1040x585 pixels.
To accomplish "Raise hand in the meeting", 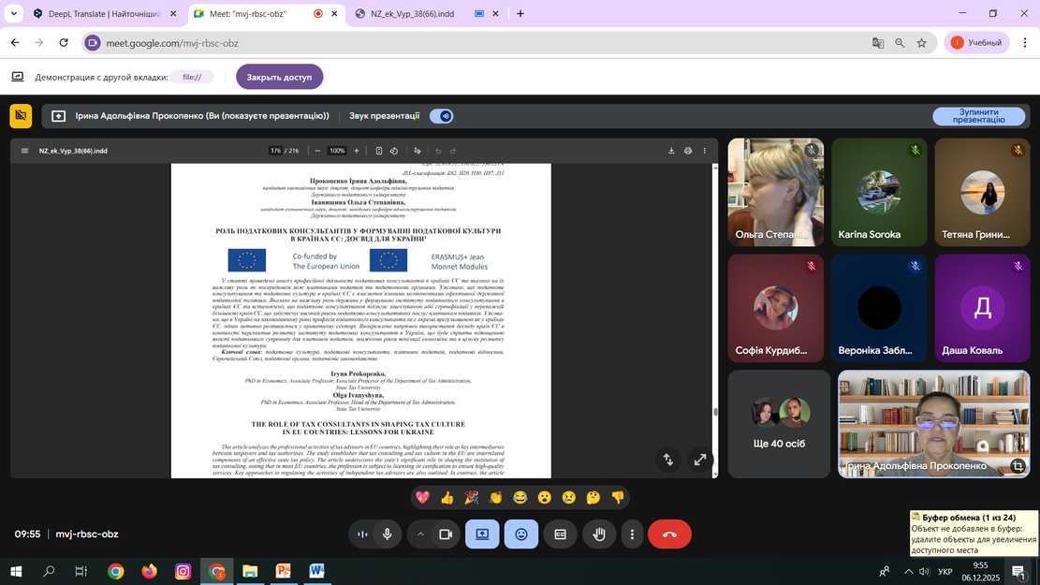I will [x=599, y=534].
